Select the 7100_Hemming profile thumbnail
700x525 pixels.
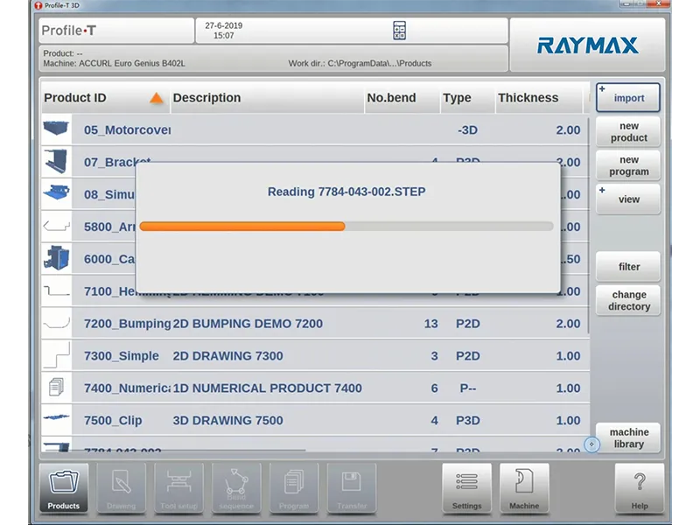(56, 290)
